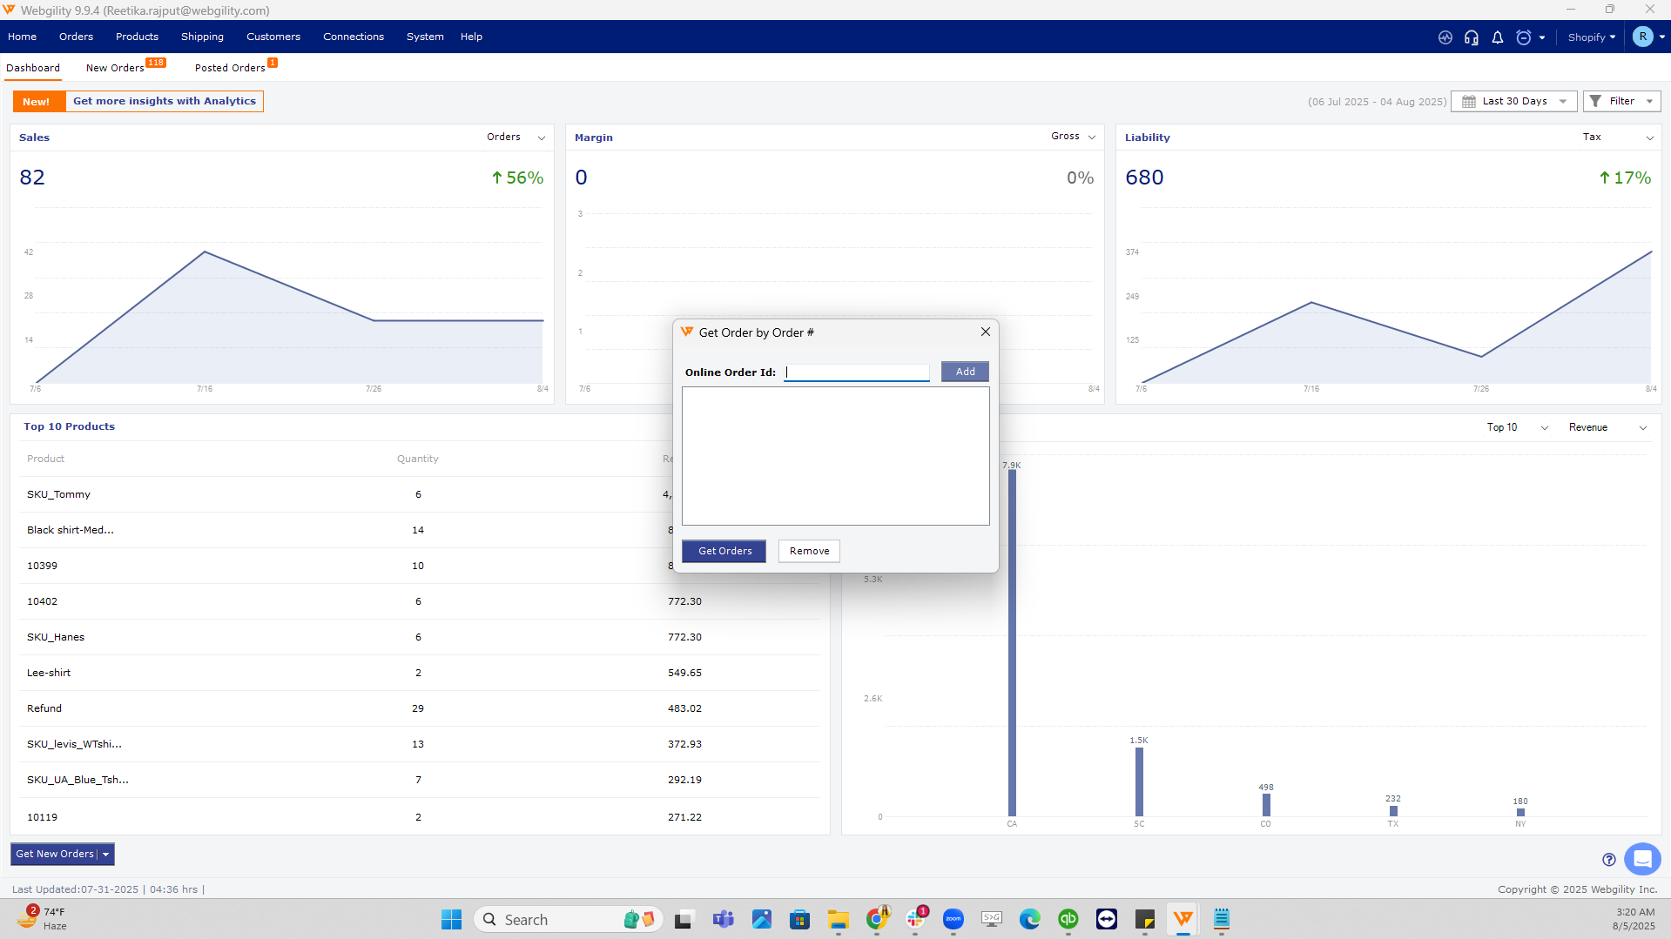Click the R user avatar
Image resolution: width=1671 pixels, height=939 pixels.
pyautogui.click(x=1642, y=37)
